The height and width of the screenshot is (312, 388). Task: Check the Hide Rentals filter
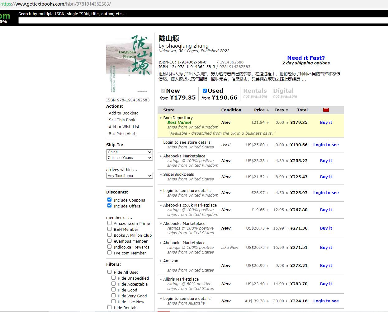[x=109, y=307]
